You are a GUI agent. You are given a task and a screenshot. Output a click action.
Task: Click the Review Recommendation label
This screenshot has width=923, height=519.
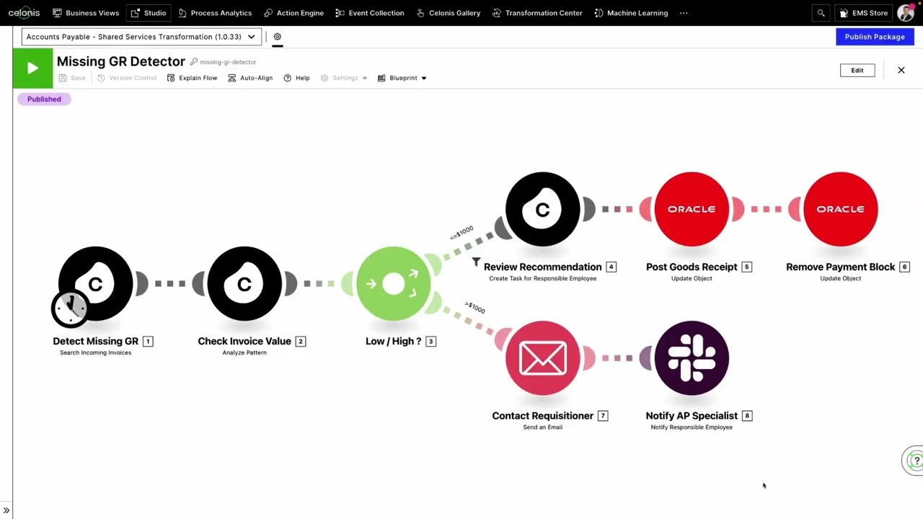tap(542, 267)
